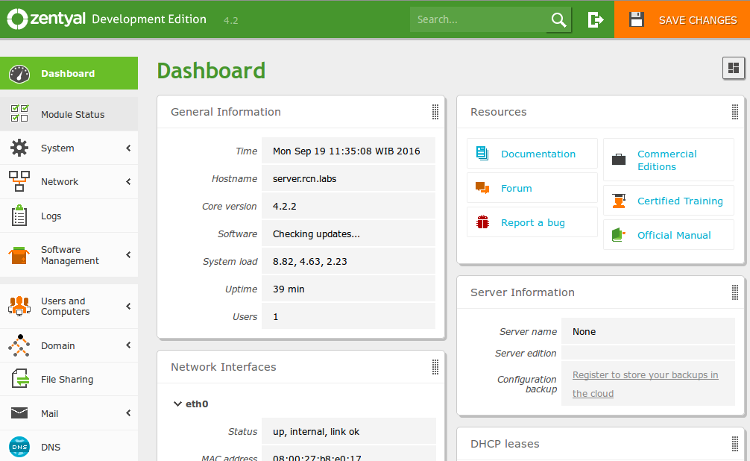Open the Documentation link

(538, 154)
